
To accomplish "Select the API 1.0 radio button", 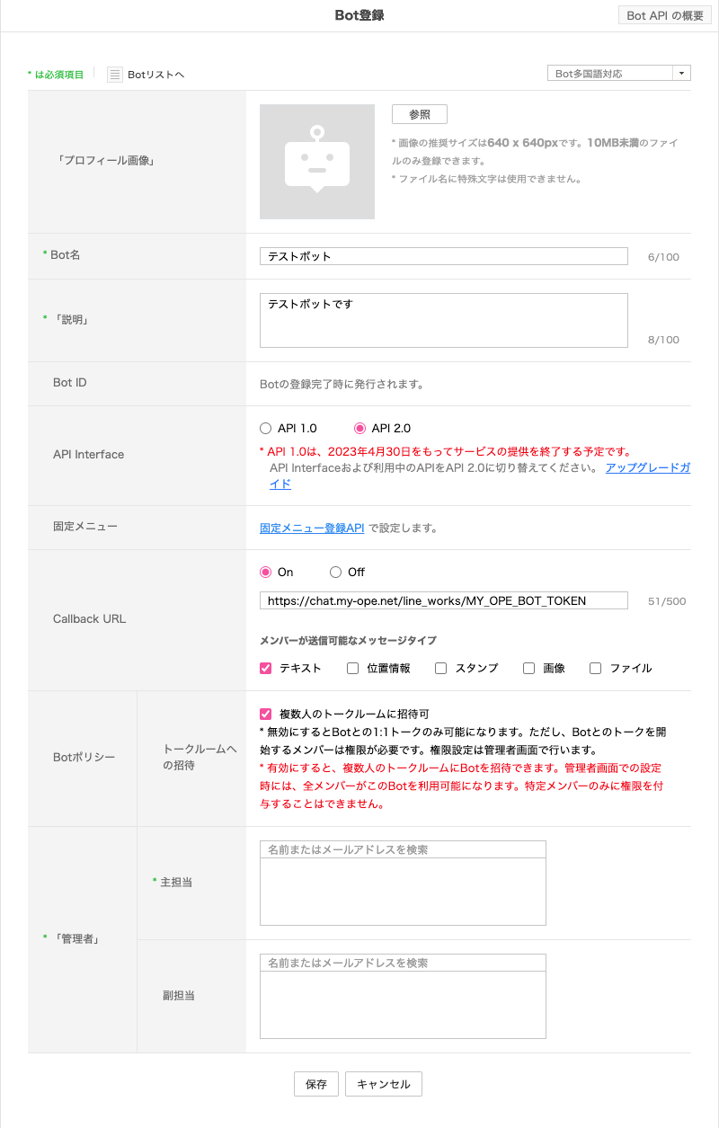I will (x=266, y=428).
